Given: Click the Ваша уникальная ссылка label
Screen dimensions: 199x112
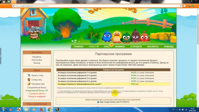Looking at the screenshot, I should 113,100.
